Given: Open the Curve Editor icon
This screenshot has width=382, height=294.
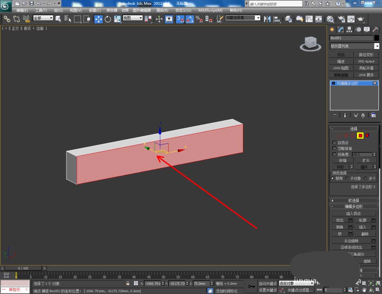Looking at the screenshot, I should click(309, 19).
